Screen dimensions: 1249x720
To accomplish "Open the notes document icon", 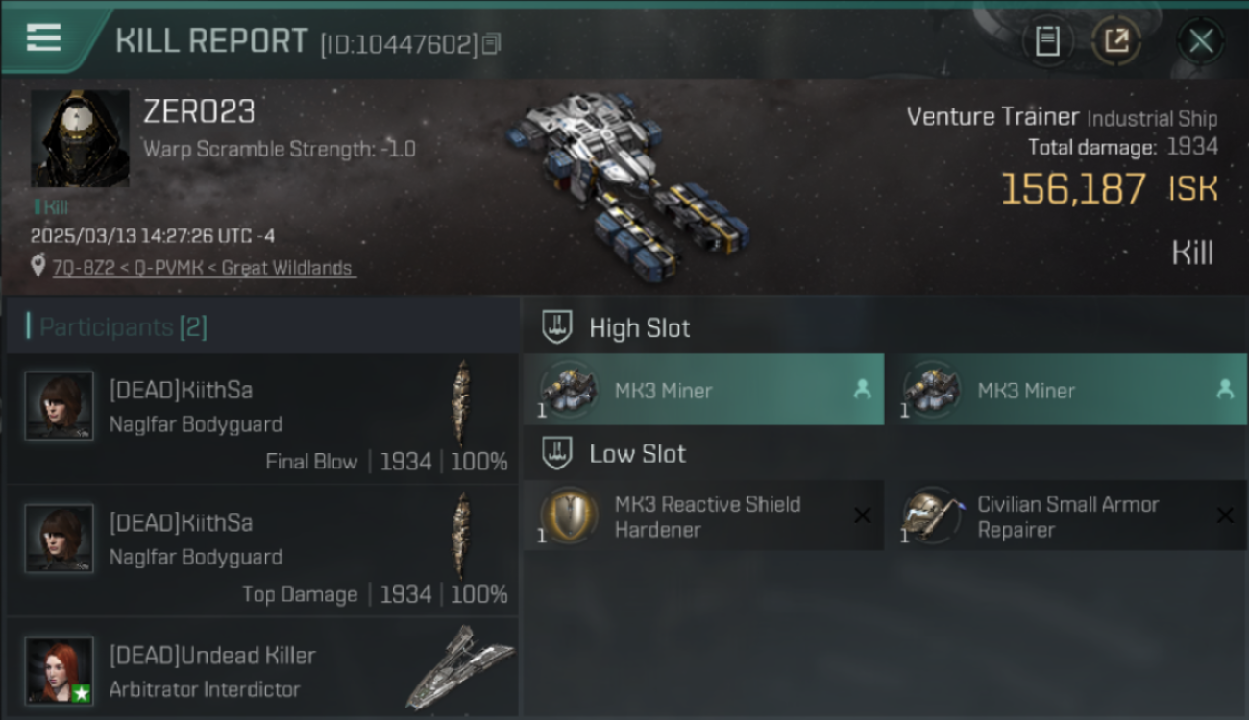I will [1047, 41].
